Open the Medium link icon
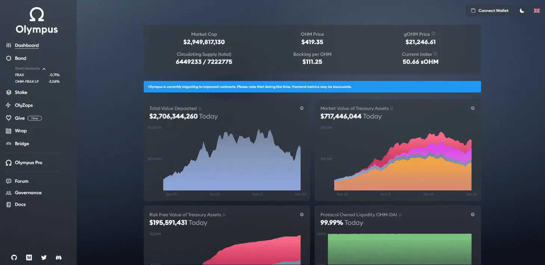The height and width of the screenshot is (265, 545). (x=29, y=258)
